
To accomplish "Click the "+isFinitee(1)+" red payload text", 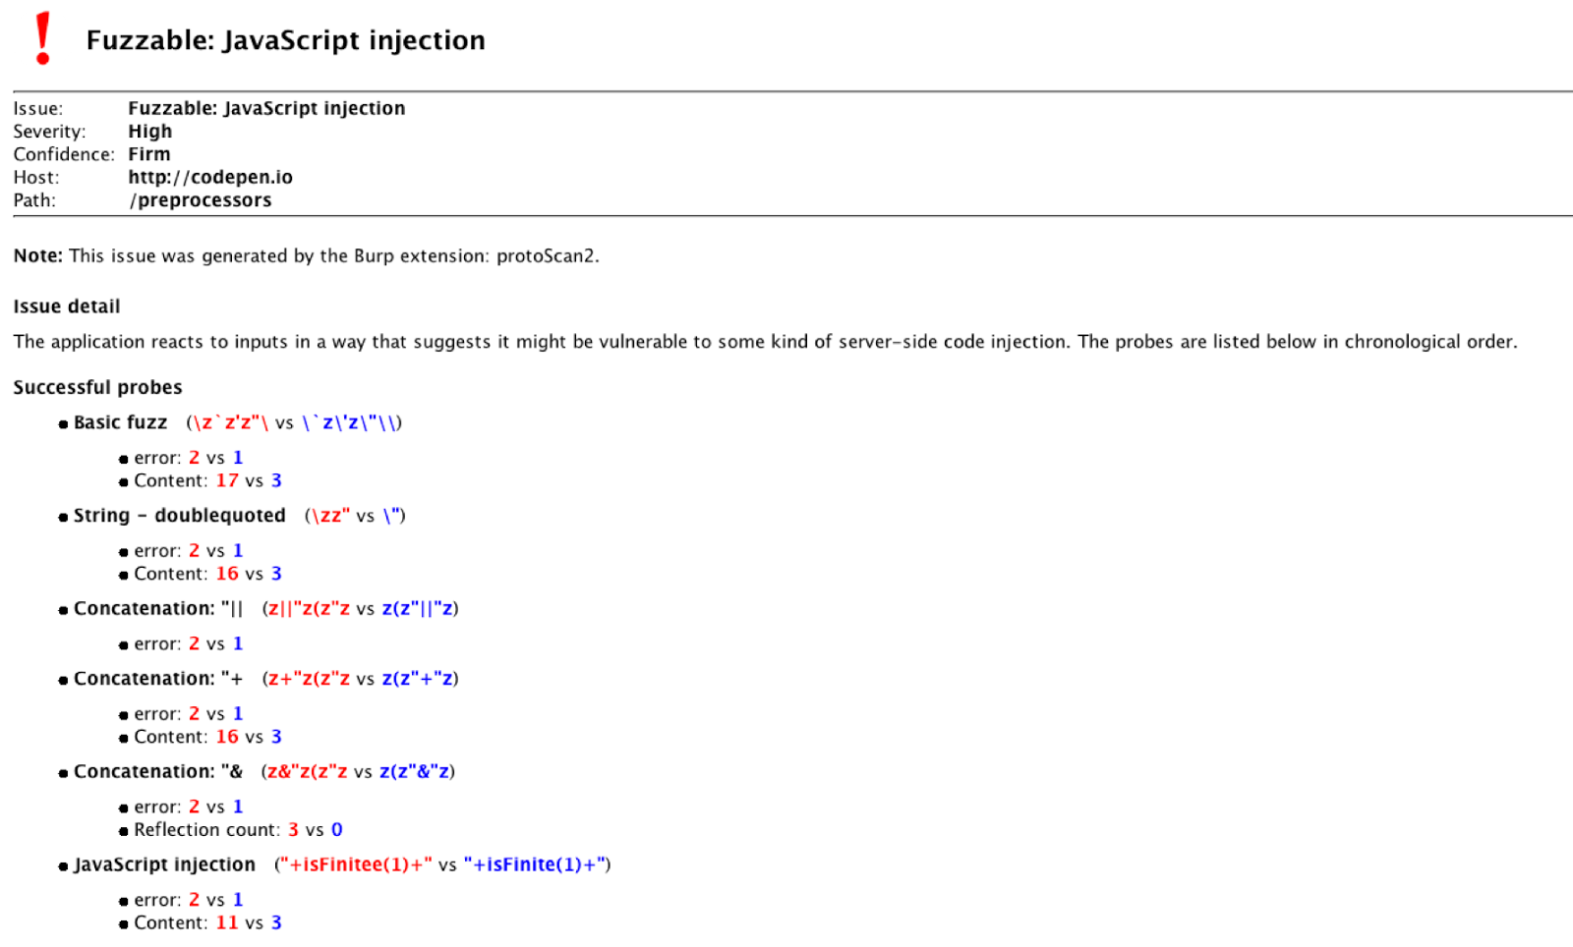I will [x=356, y=864].
